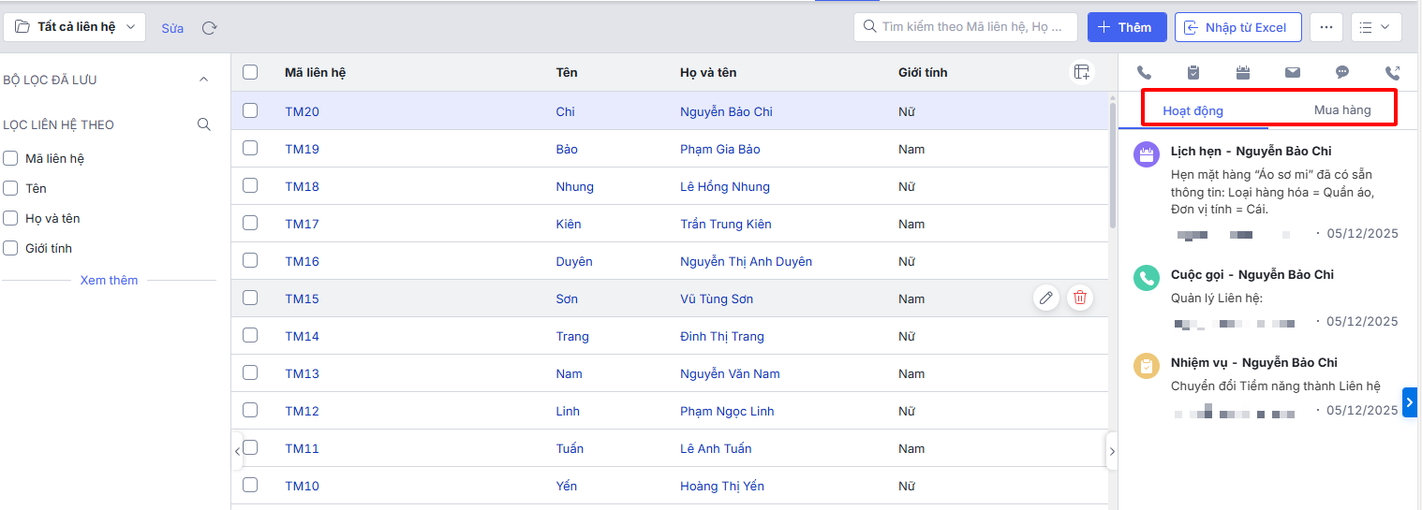1422x510 pixels.
Task: Click the contact search input field
Action: point(970,27)
